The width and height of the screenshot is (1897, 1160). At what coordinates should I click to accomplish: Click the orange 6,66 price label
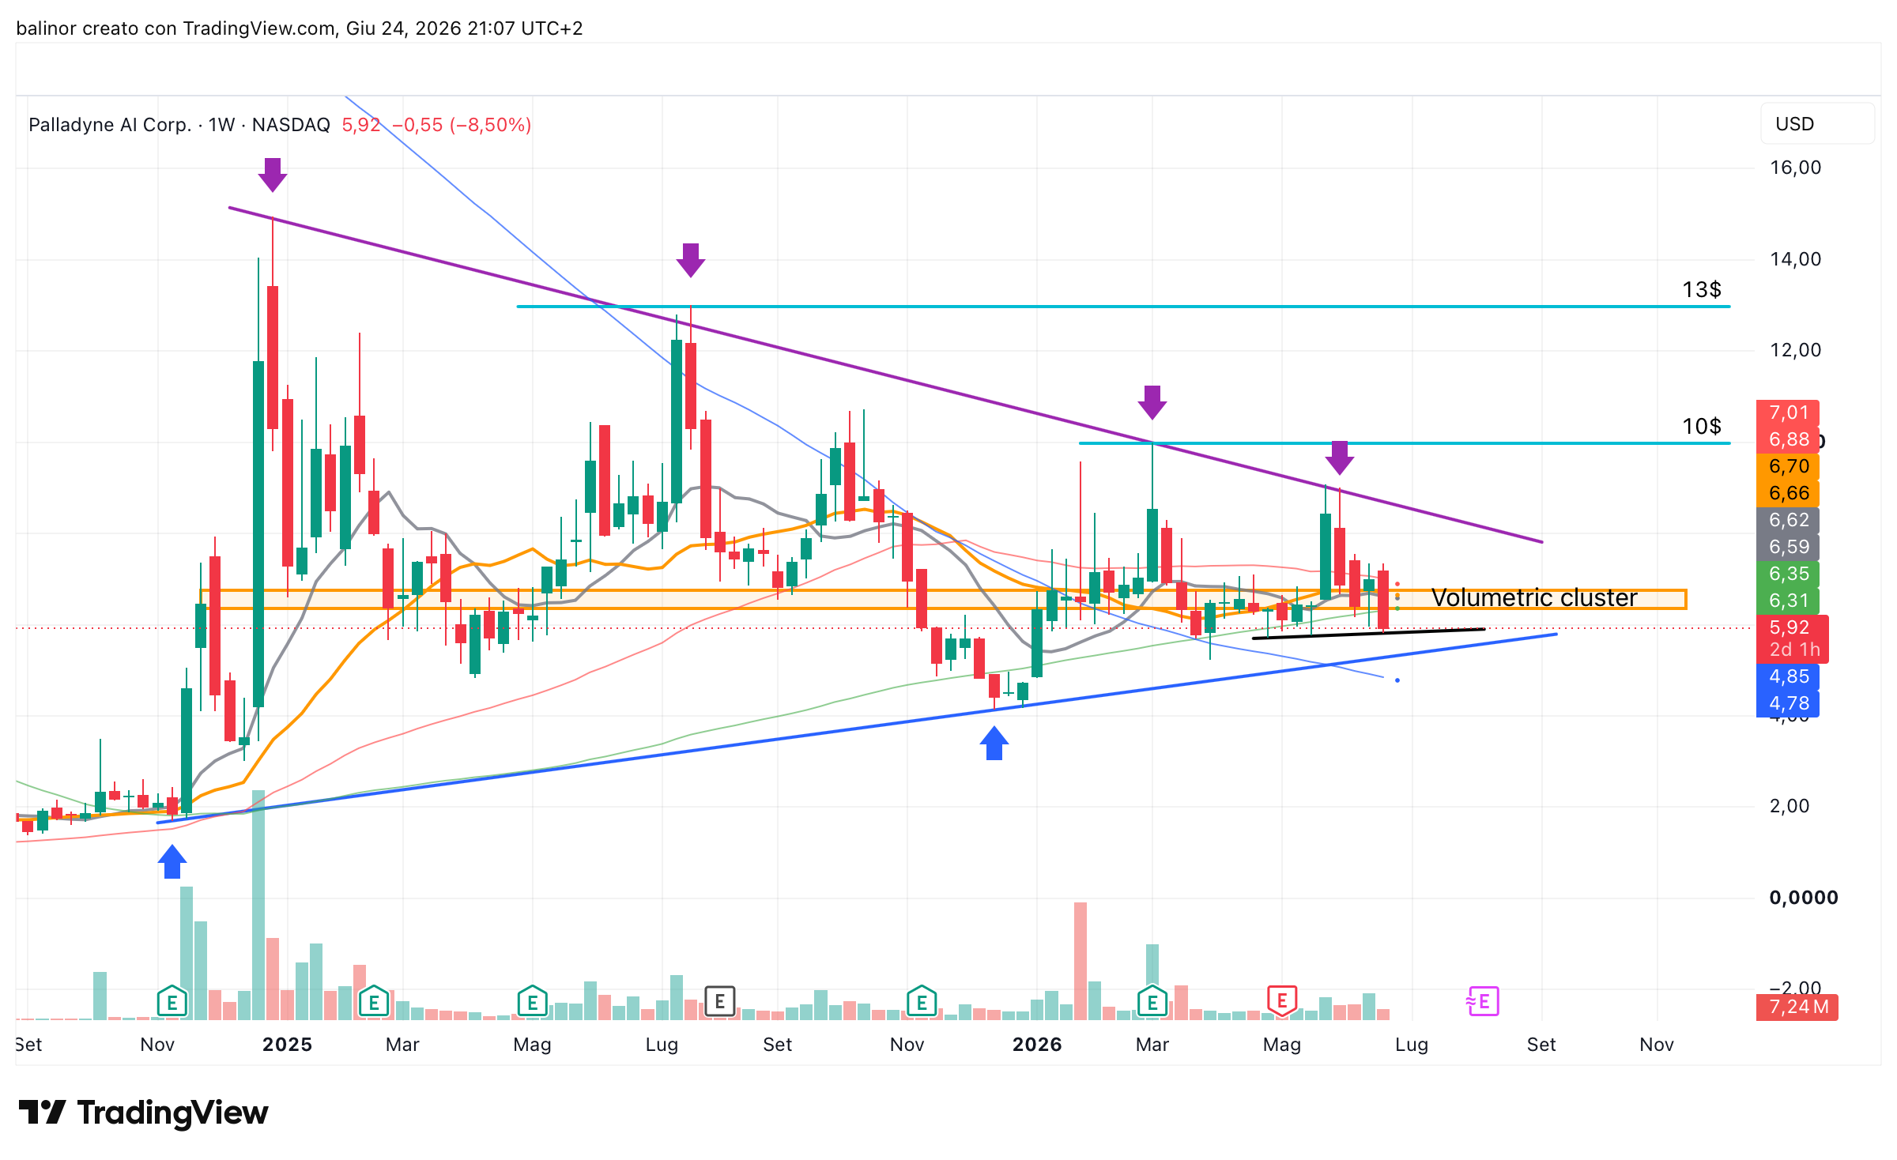[x=1788, y=493]
